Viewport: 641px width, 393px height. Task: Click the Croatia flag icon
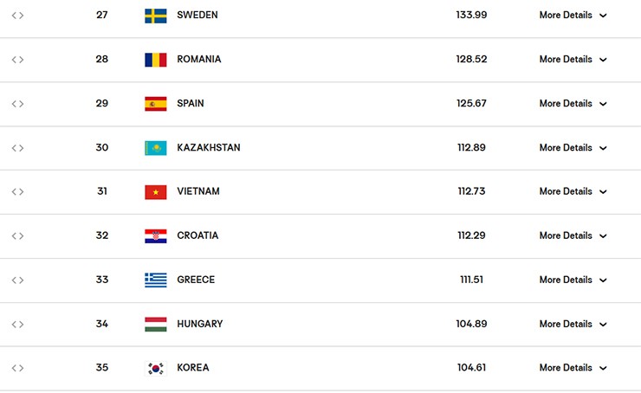click(156, 236)
